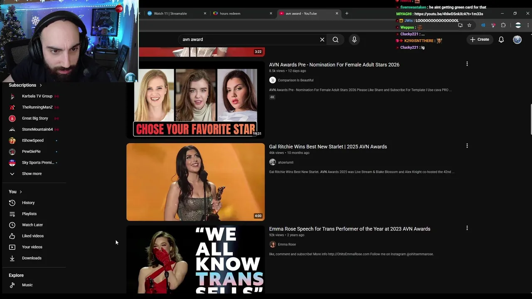Viewport: 532px width, 299px height.
Task: Bookmark this page with the star icon
Action: 469,25
